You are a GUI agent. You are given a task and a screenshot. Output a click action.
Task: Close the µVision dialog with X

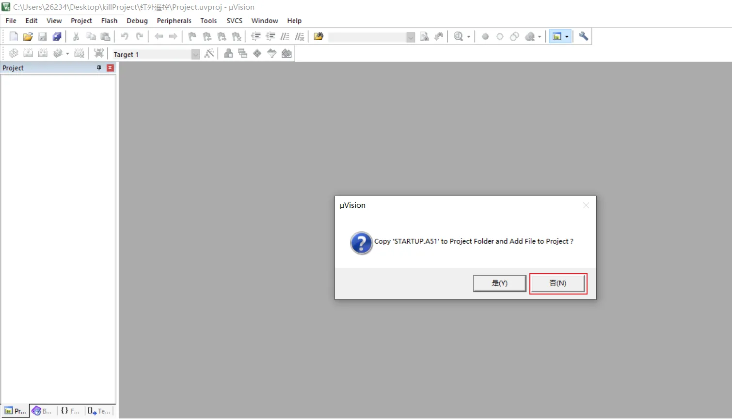586,205
